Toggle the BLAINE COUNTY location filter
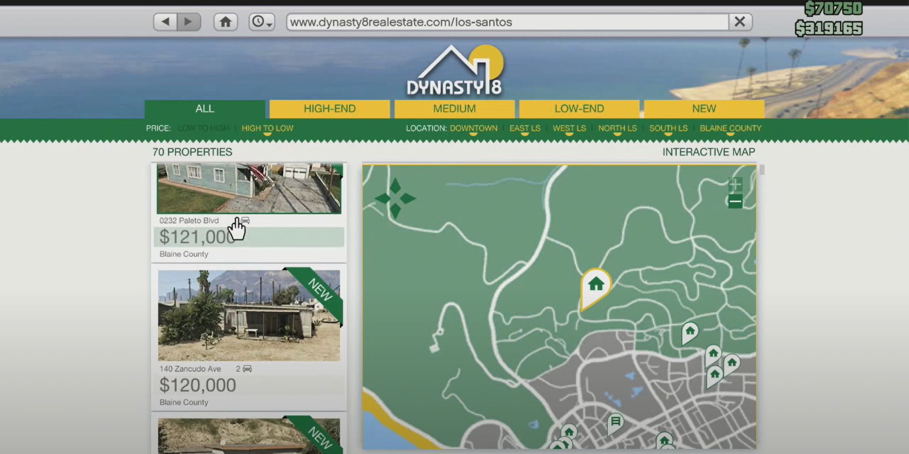 [x=730, y=128]
